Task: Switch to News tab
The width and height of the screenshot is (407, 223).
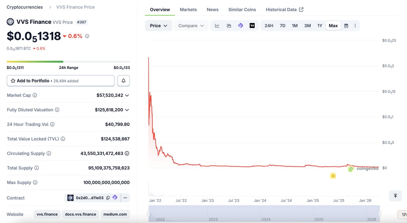Action: coord(213,10)
